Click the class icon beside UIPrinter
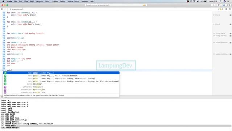Viewport: 232px width, 131px height. pos(5,87)
